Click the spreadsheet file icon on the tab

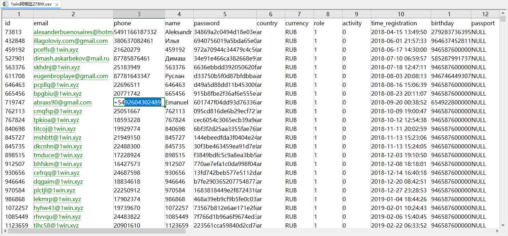[x=6, y=4]
